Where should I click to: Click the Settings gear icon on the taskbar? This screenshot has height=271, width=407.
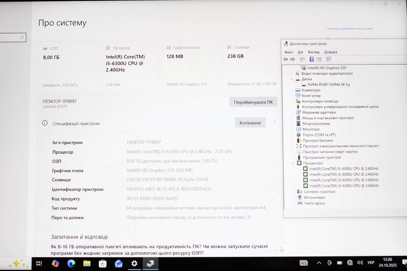(x=134, y=264)
